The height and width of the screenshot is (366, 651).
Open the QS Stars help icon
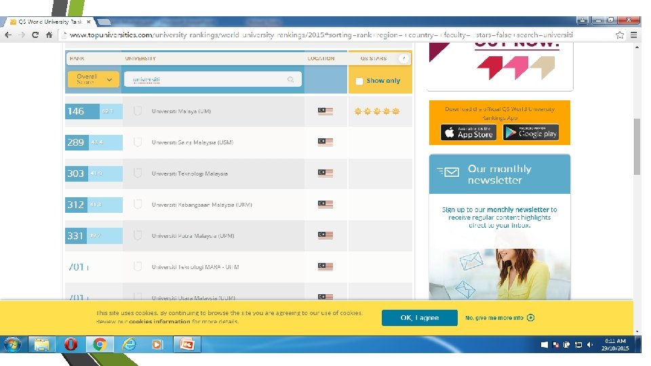point(403,58)
